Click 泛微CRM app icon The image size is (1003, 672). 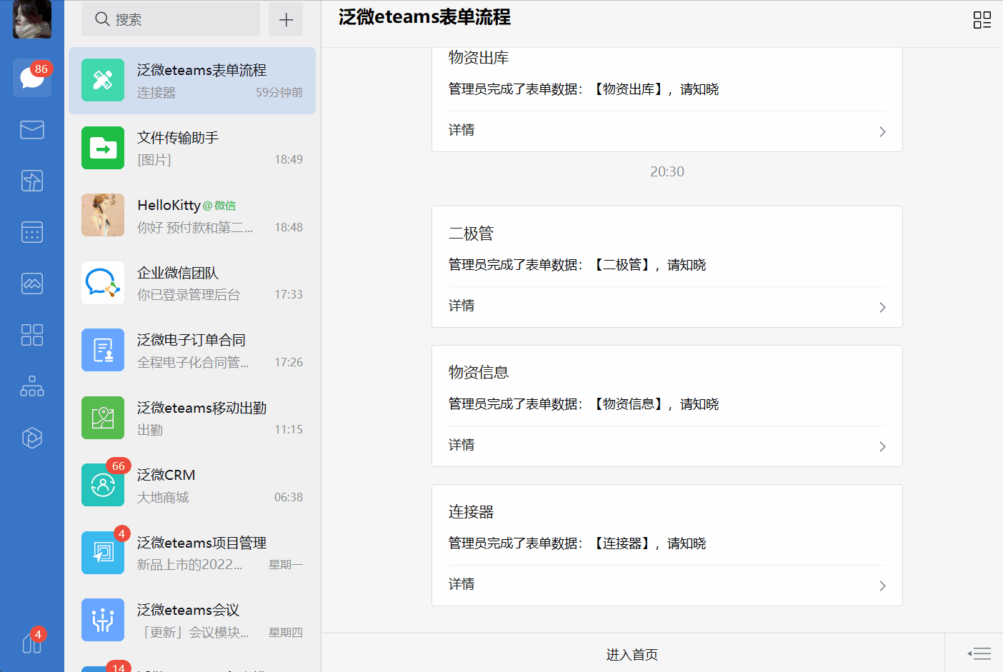coord(103,485)
